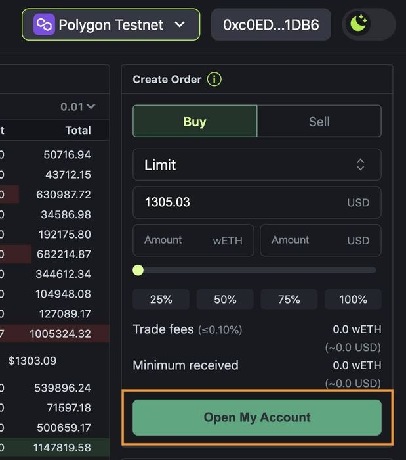This screenshot has height=460, width=406.
Task: Click the moon dark mode icon
Action: (x=359, y=24)
